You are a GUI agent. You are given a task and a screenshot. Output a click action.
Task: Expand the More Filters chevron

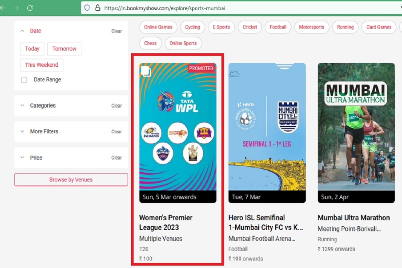coord(22,132)
